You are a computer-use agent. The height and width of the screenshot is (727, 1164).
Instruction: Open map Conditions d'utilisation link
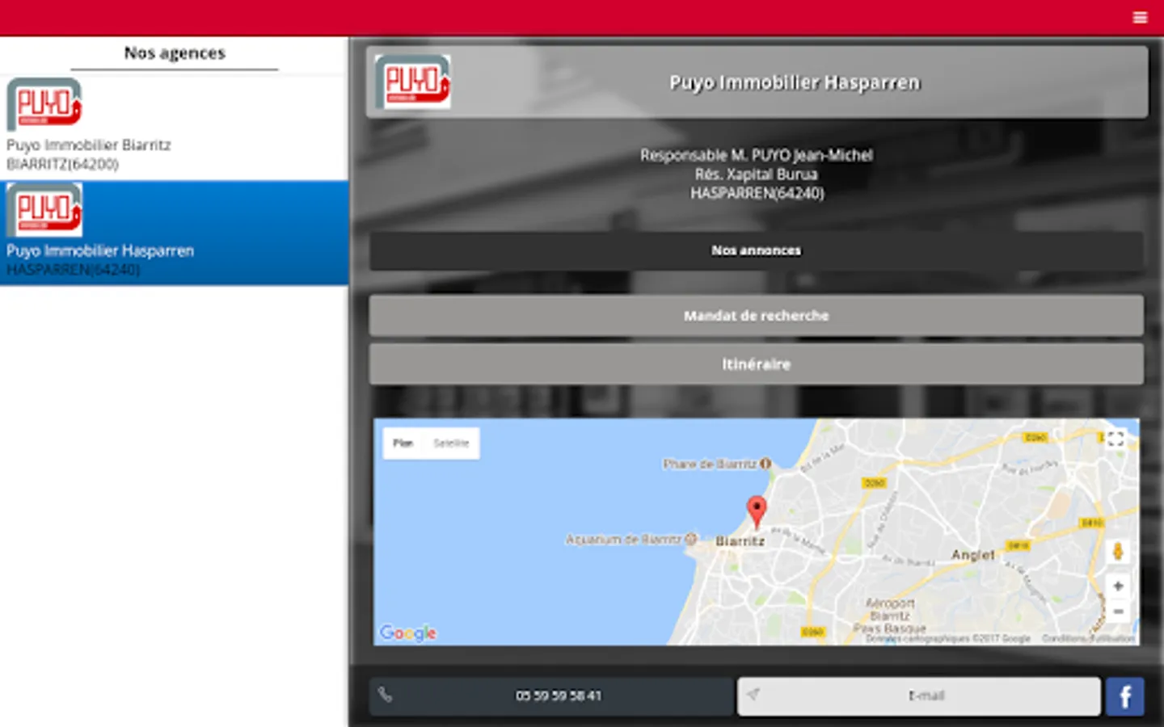[x=1088, y=638]
